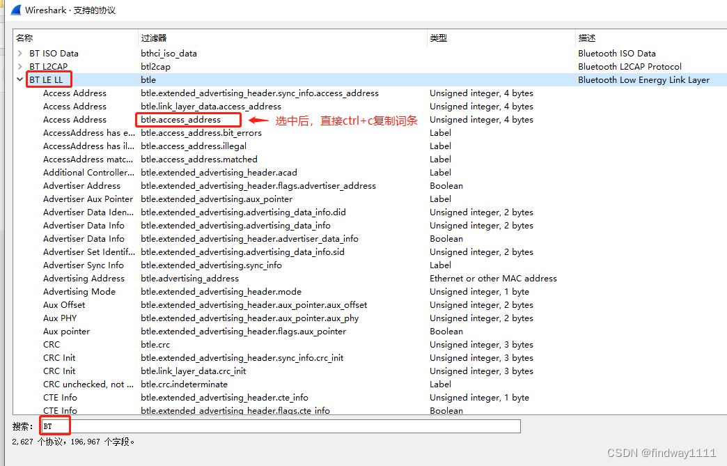Select the btle.access_address filter entry

pyautogui.click(x=181, y=120)
